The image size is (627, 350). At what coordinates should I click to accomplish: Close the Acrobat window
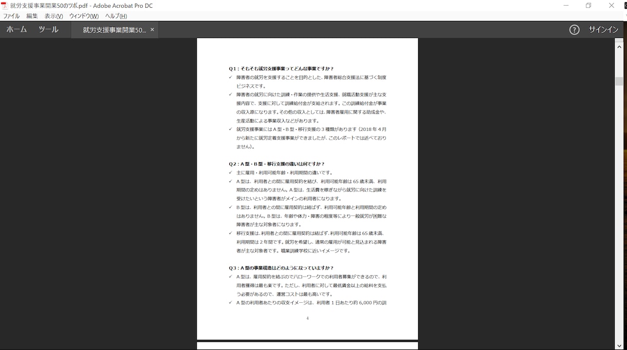(x=611, y=5)
